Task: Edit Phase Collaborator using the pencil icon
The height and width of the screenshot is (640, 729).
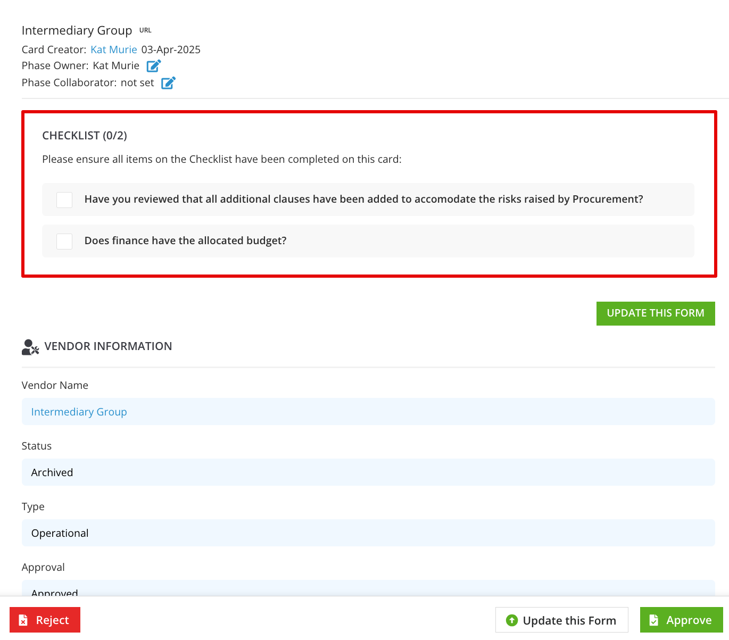Action: [x=168, y=83]
